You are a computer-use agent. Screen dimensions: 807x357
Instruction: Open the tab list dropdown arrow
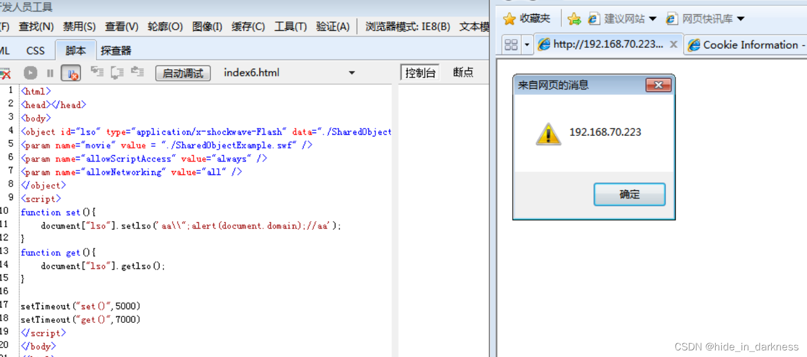(x=527, y=45)
